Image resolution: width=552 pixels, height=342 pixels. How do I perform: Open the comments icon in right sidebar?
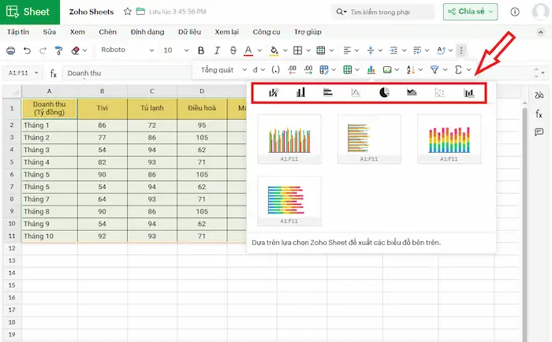point(539,132)
